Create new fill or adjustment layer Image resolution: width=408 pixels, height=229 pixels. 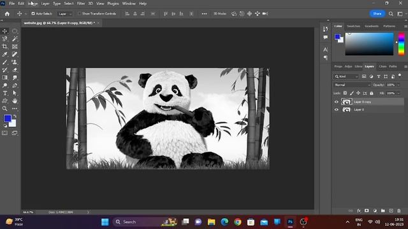pyautogui.click(x=375, y=211)
